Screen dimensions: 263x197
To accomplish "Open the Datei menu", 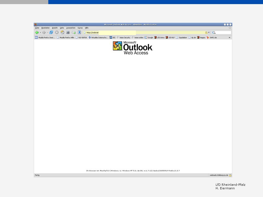I will pyautogui.click(x=37, y=28).
